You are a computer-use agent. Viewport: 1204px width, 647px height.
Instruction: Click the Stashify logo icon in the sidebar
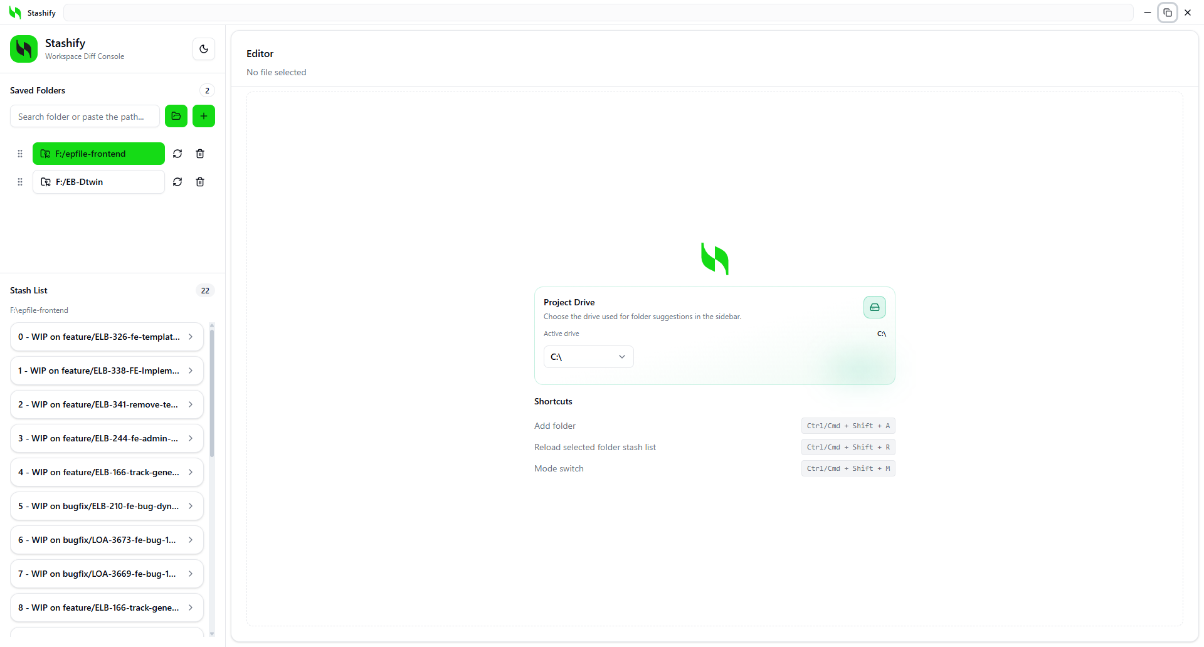pos(23,48)
